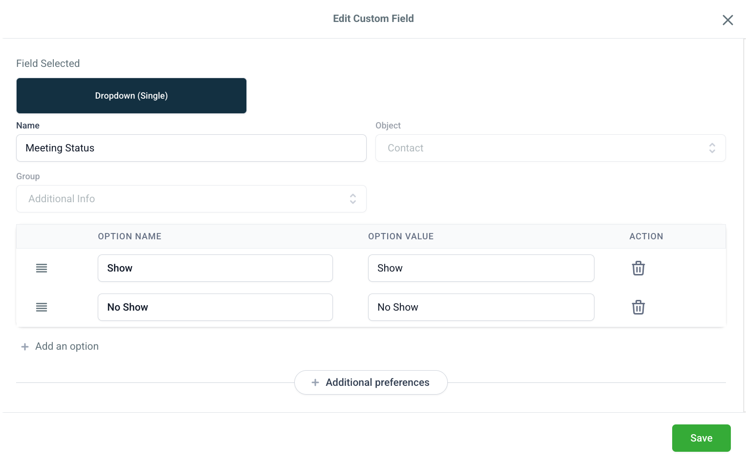746x463 pixels.
Task: Save the custom field changes
Action: [x=701, y=438]
